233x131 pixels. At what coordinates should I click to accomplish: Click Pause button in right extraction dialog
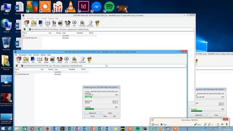coord(216,115)
